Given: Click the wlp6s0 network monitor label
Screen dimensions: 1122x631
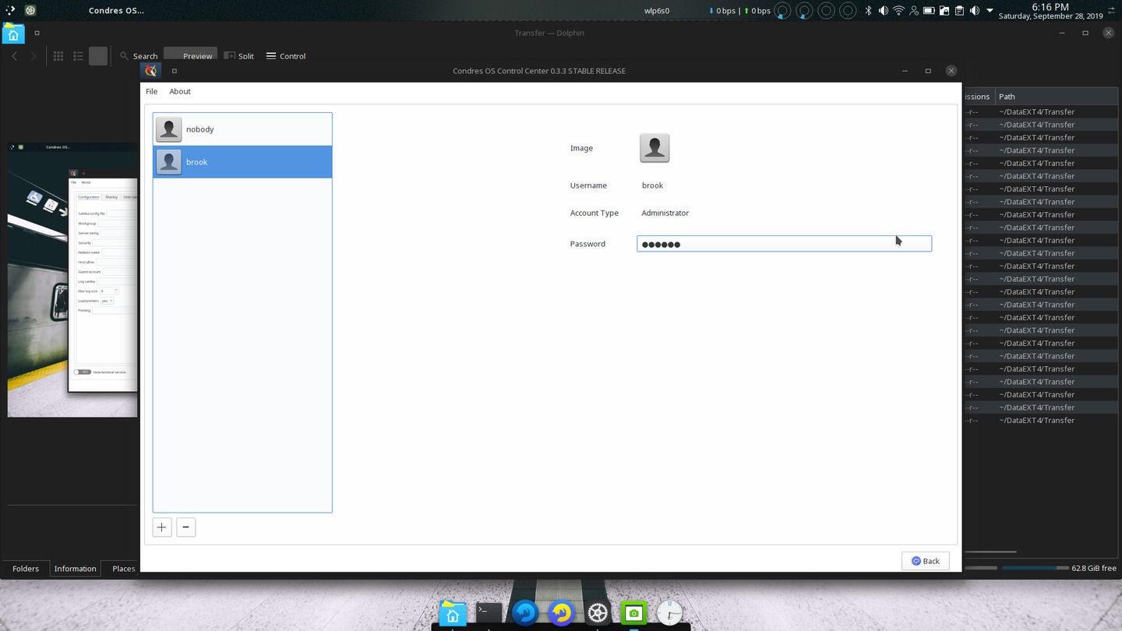Looking at the screenshot, I should pos(657,11).
